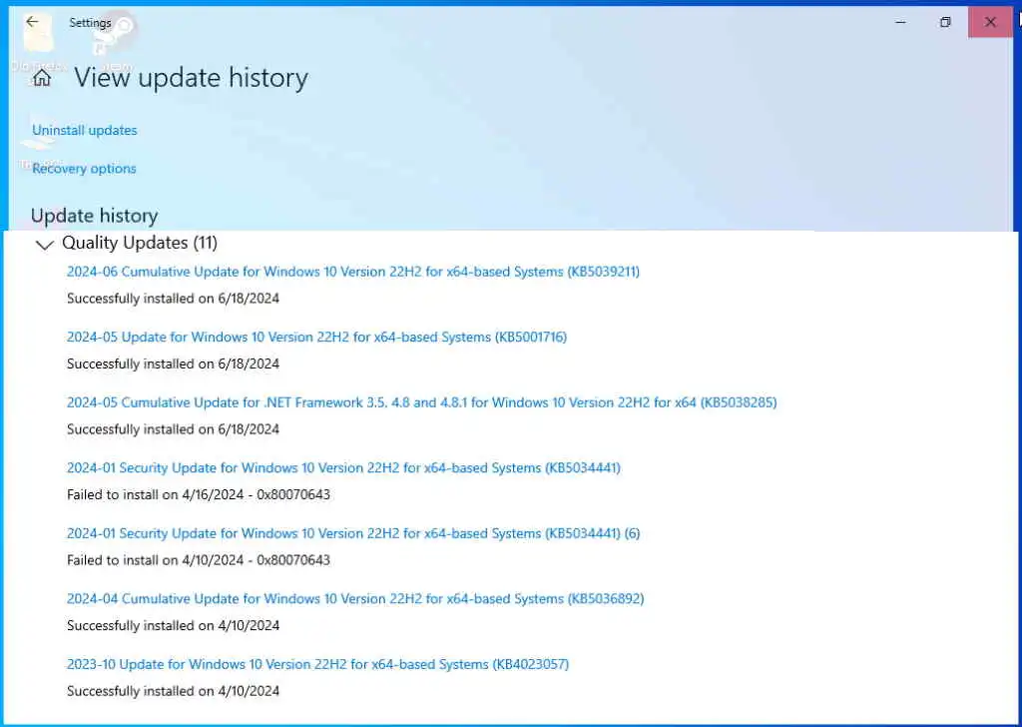The height and width of the screenshot is (727, 1022).
Task: Open KB5034441 update that failed on 4/16/2024
Action: click(x=343, y=468)
